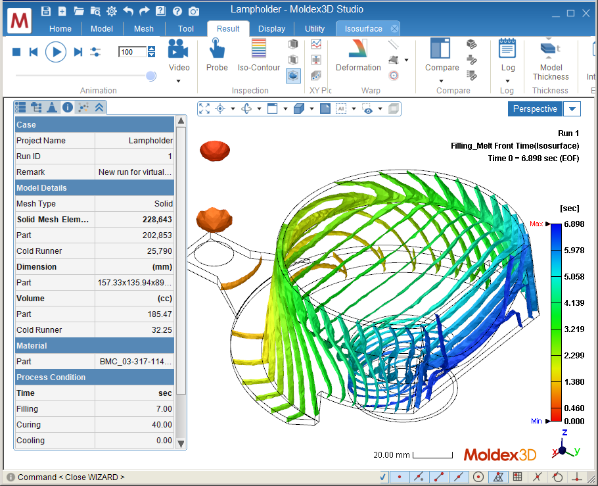This screenshot has width=598, height=486.
Task: Click the Undo arrow
Action: pos(128,11)
